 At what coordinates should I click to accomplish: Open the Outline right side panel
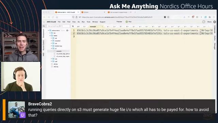215,38
